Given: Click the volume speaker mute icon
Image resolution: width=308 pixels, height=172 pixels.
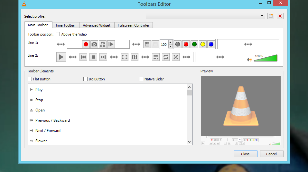Looking at the screenshot, I should point(249,60).
